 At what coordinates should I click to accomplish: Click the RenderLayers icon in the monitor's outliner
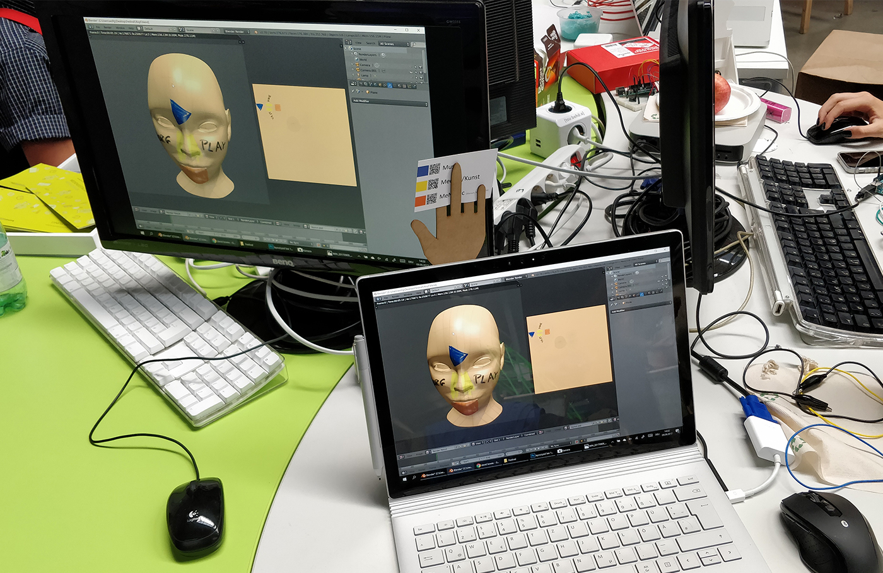[355, 54]
